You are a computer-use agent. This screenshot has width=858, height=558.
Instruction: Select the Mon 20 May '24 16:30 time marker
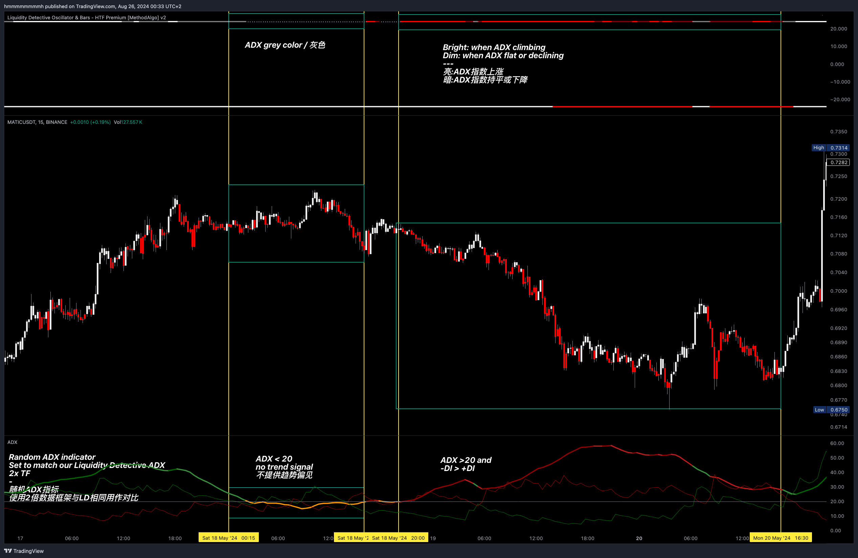(781, 538)
